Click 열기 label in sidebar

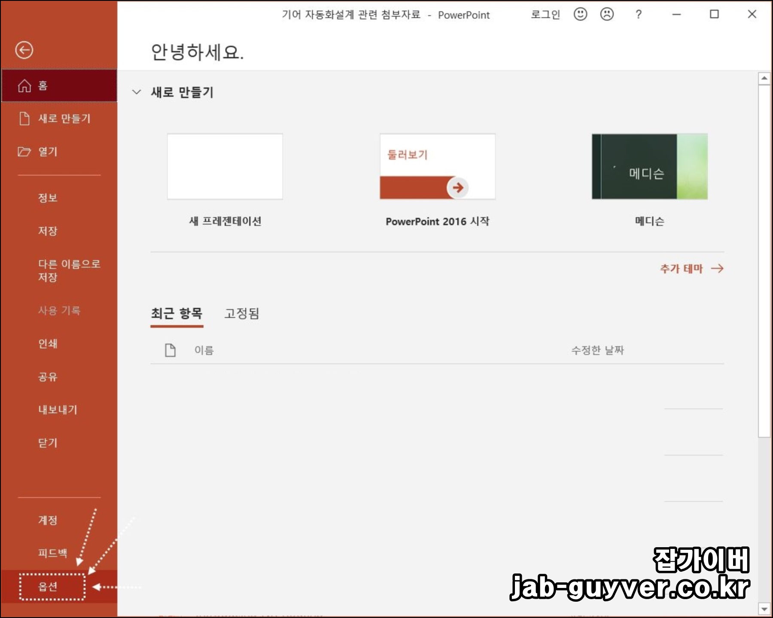pos(48,151)
